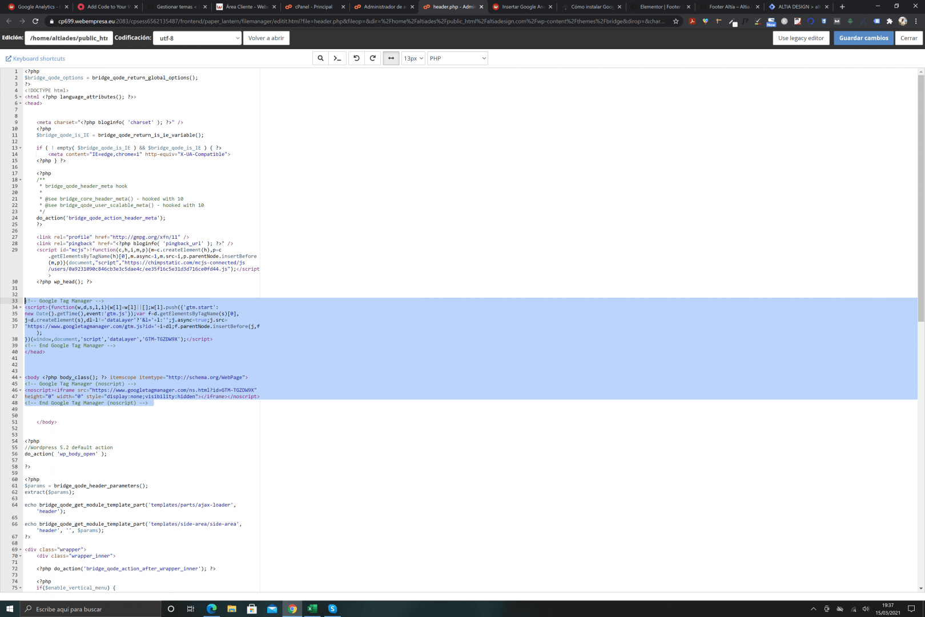Open Microsoft Store from taskbar
The height and width of the screenshot is (617, 925).
pos(252,609)
